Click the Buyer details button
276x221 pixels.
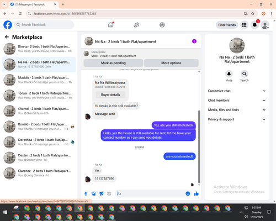(x=110, y=94)
